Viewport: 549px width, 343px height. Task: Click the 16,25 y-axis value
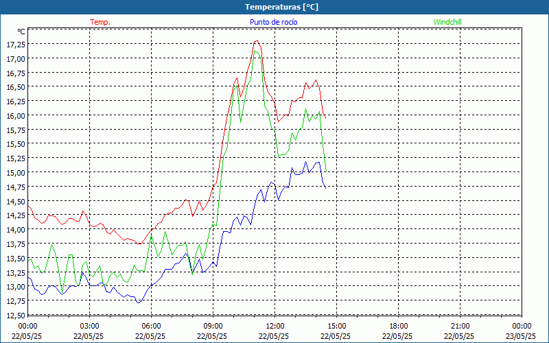coord(16,101)
